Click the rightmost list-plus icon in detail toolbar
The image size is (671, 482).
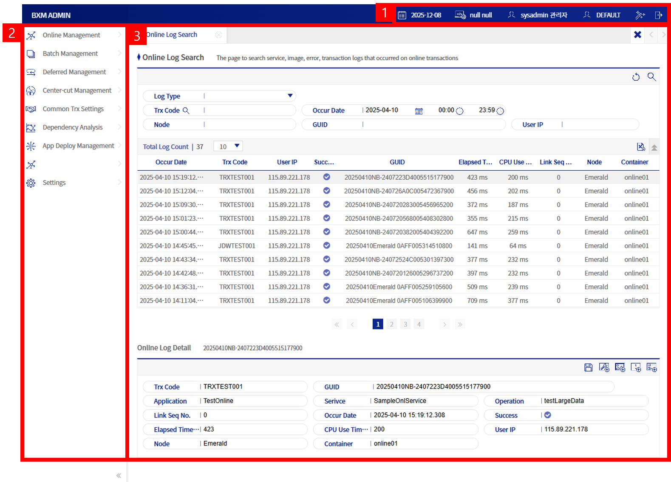tap(651, 367)
